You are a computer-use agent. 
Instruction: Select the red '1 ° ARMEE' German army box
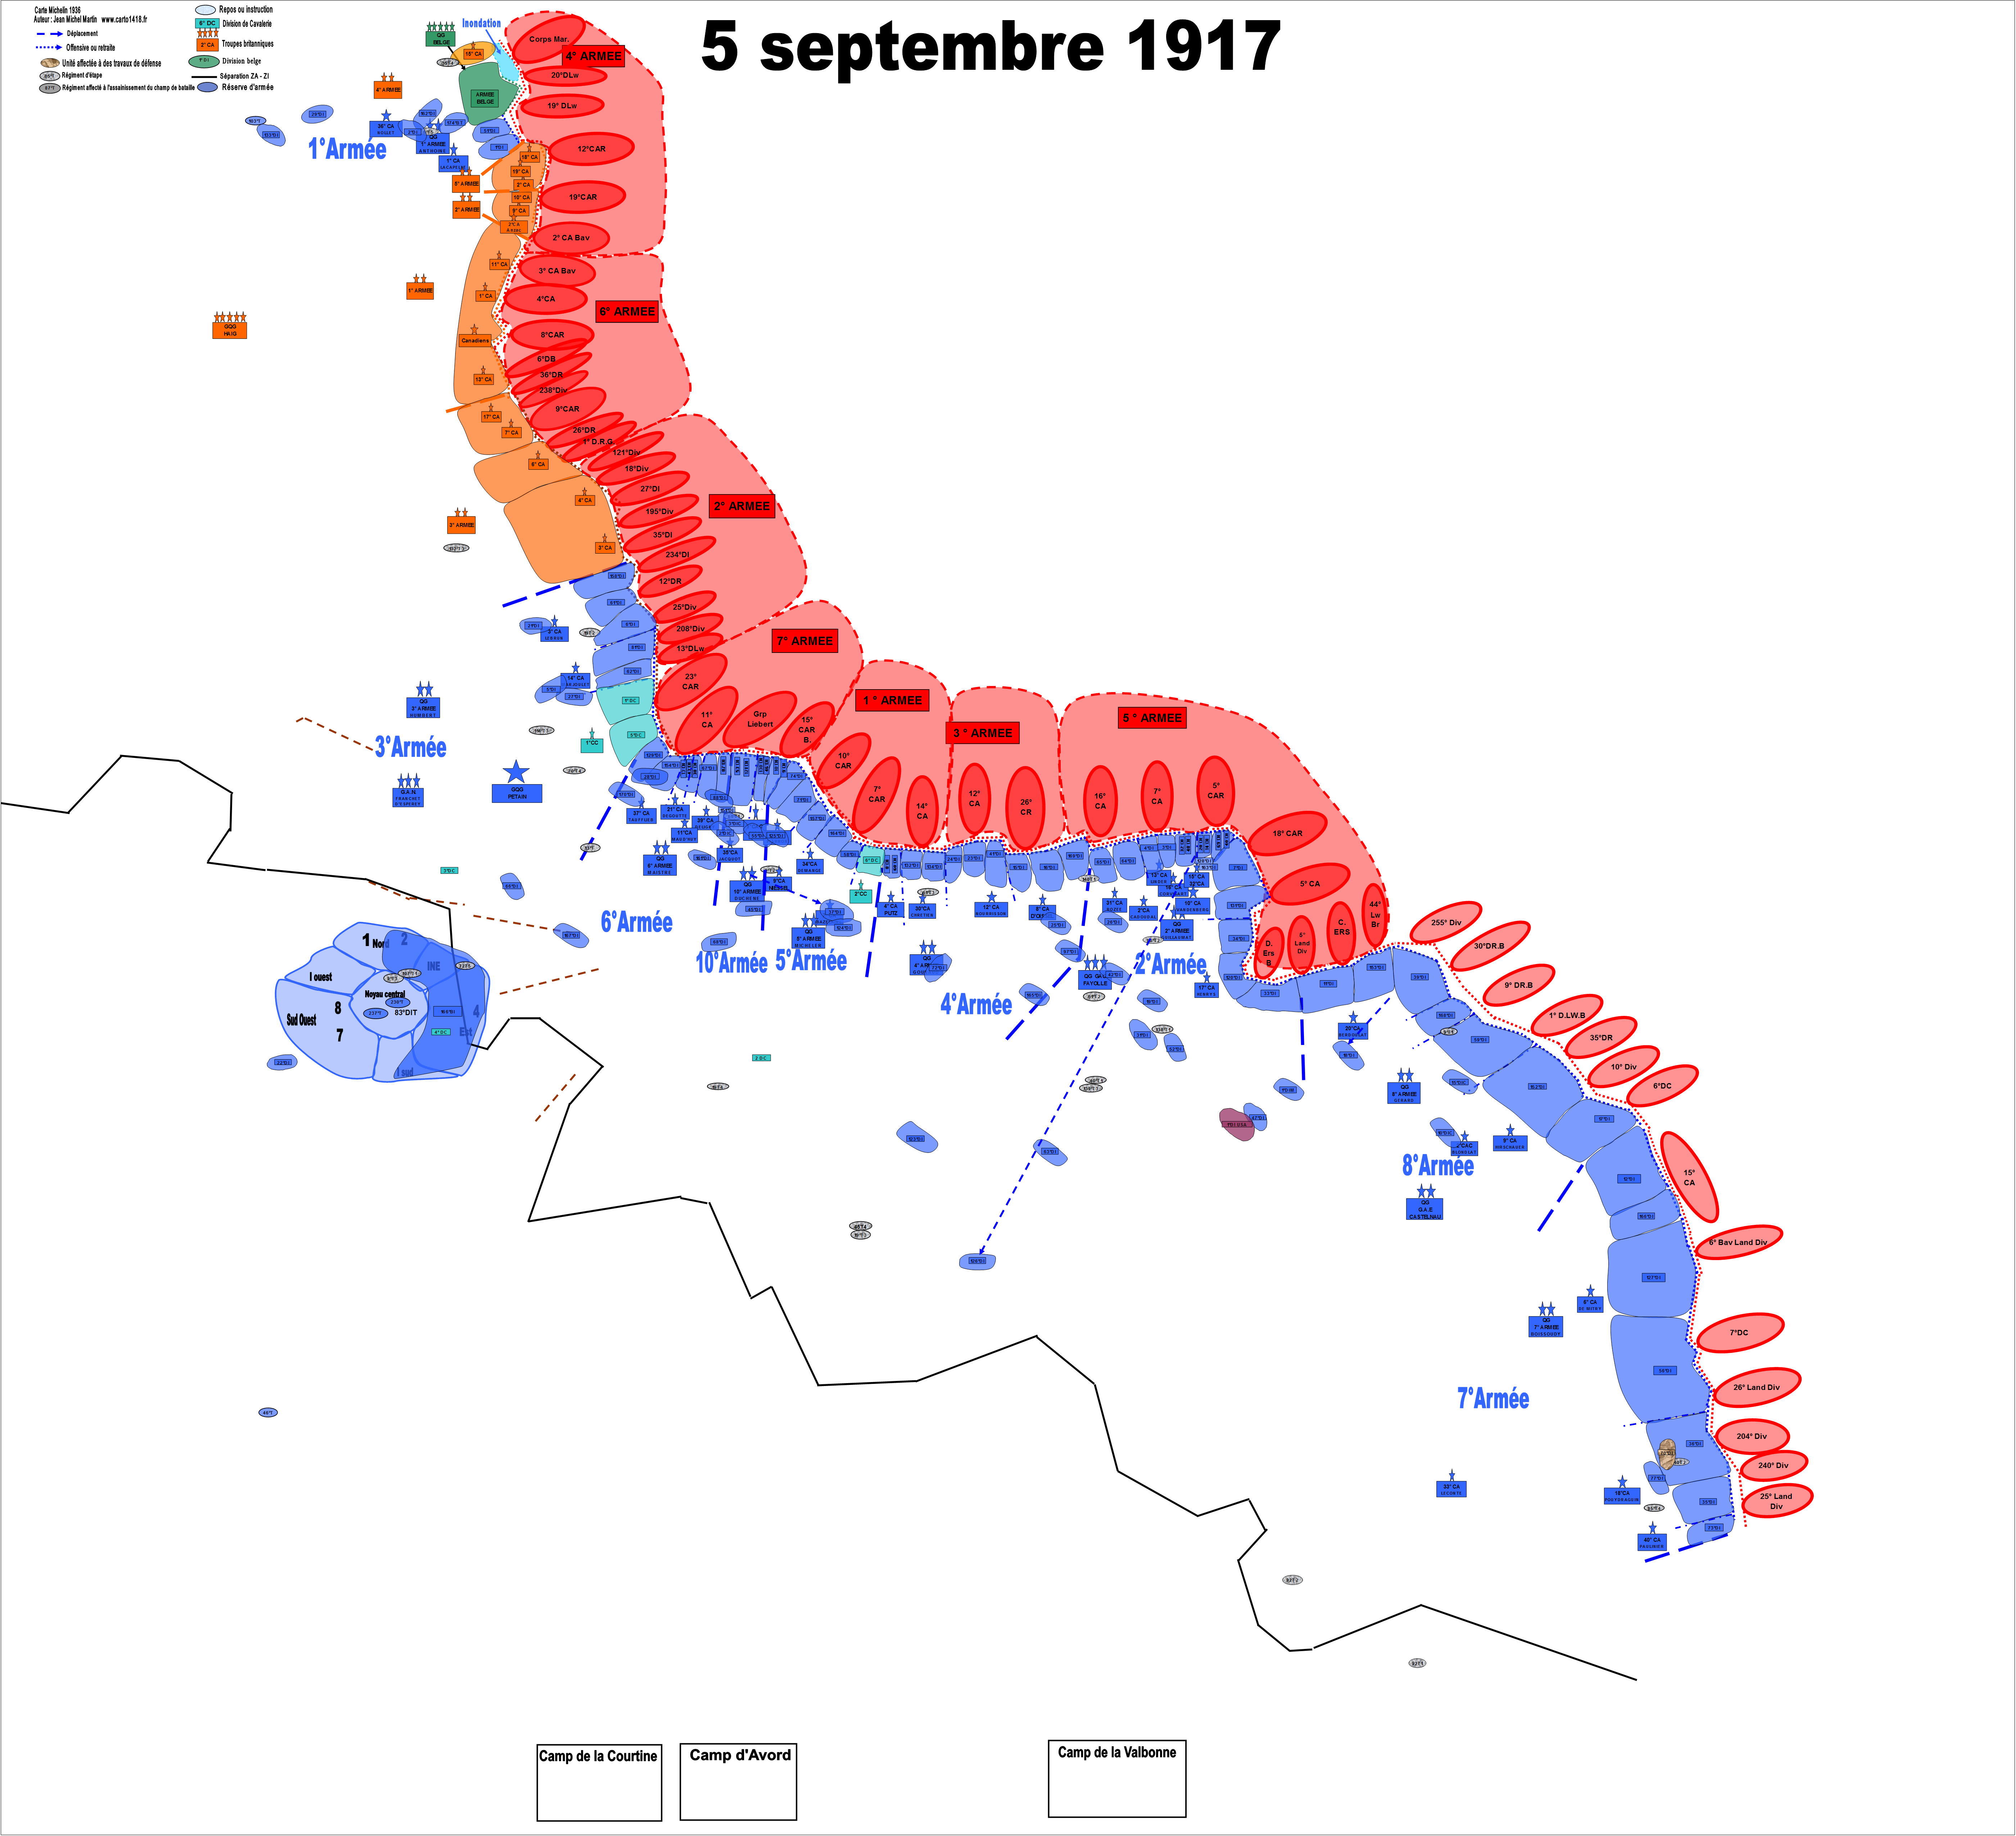click(892, 700)
